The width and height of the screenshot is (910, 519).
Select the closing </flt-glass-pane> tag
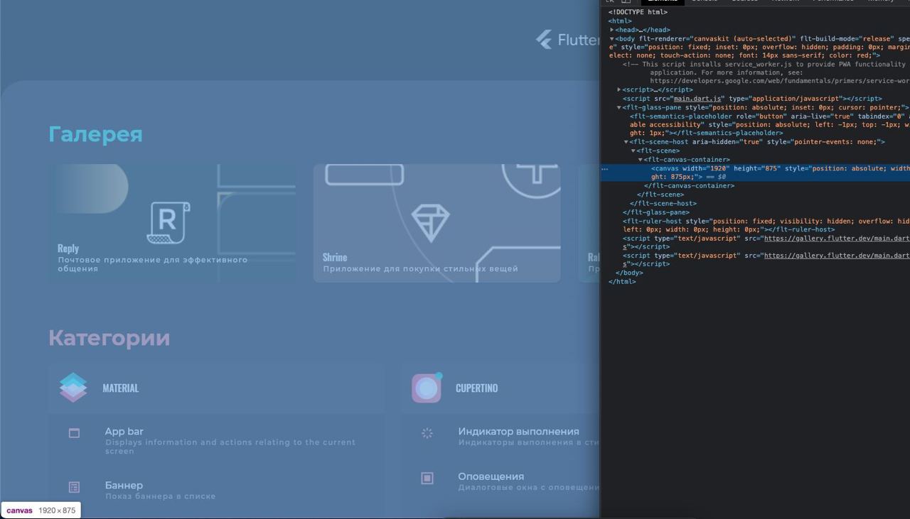coord(655,212)
